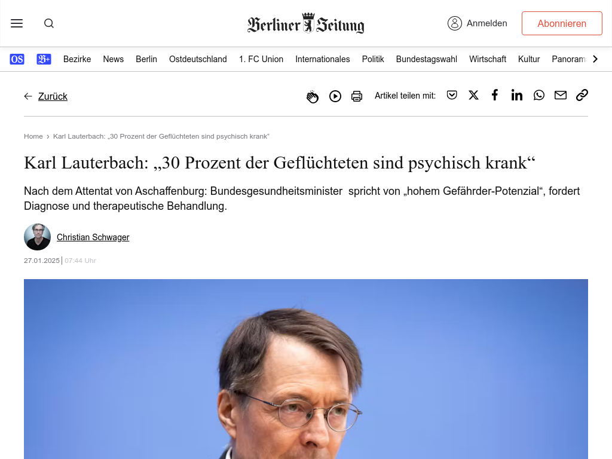Viewport: 612px width, 459px height.
Task: Share article on LinkedIn
Action: pyautogui.click(x=517, y=95)
